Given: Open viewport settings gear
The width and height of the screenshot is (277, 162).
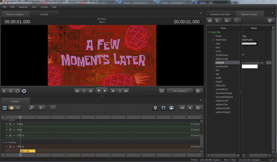Looking at the screenshot, I should [x=198, y=91].
